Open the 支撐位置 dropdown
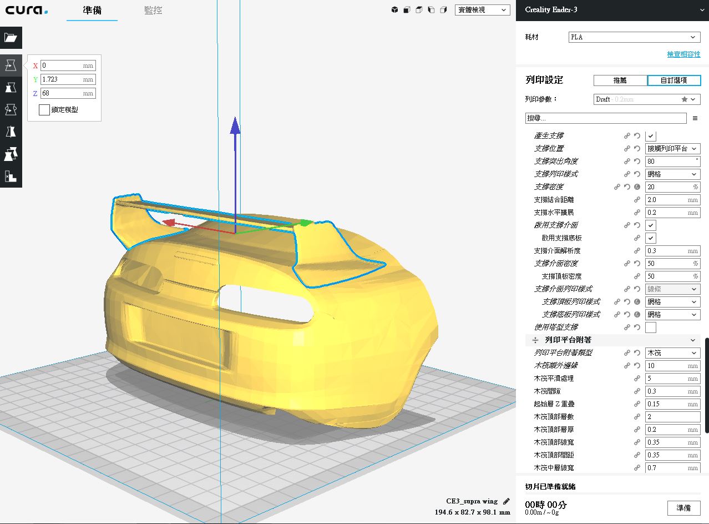 [672, 148]
